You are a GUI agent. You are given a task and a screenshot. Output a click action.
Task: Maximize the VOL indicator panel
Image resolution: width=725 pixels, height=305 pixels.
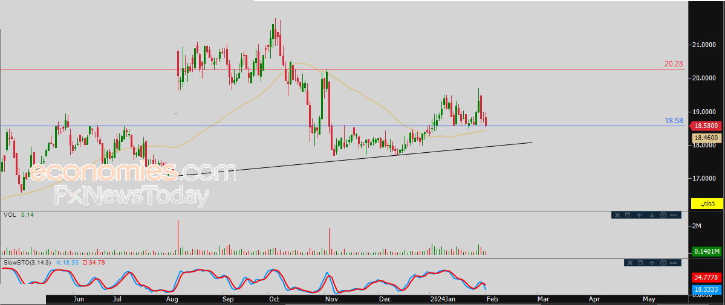628,215
